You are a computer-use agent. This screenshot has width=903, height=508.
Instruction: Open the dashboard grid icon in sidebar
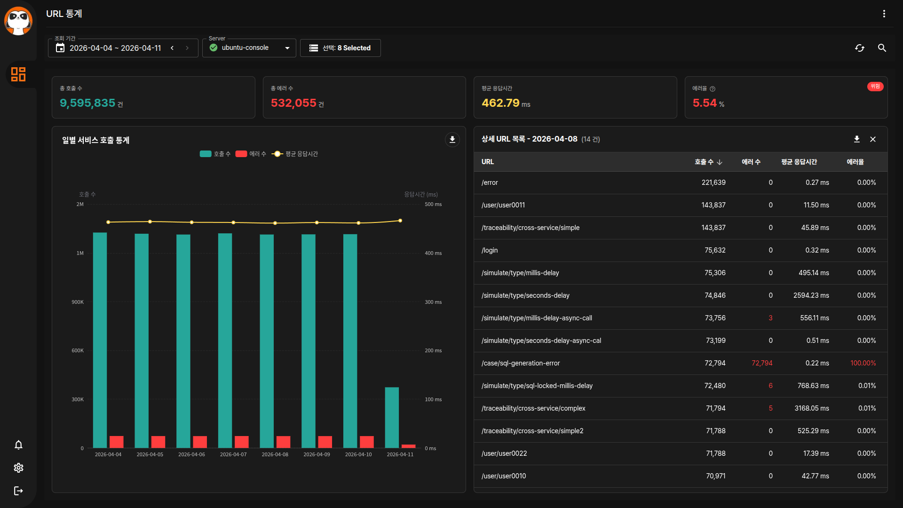tap(18, 74)
